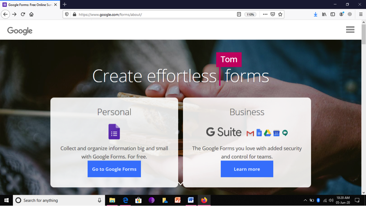Reload the current page

pyautogui.click(x=23, y=14)
